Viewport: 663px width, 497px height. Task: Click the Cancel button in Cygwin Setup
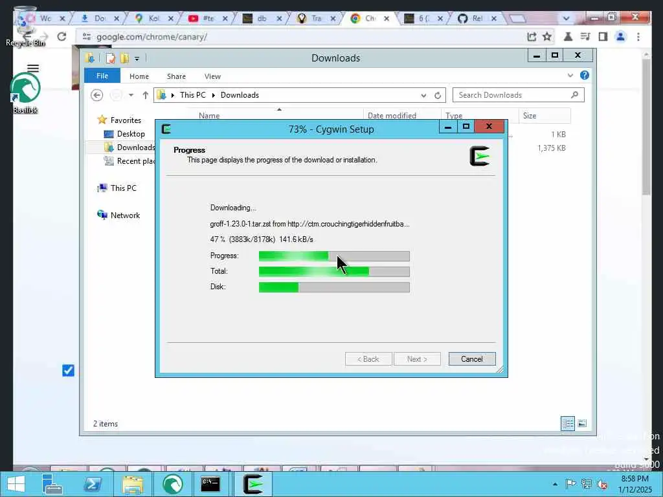(472, 359)
